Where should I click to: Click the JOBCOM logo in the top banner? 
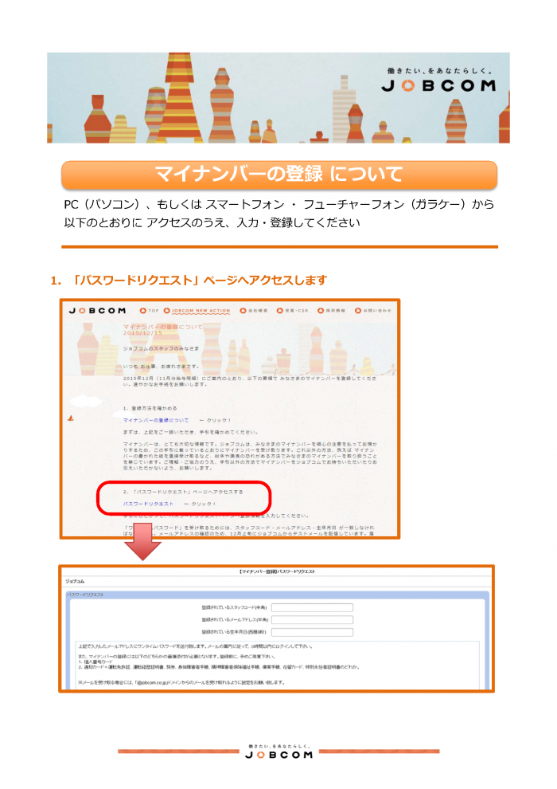click(438, 86)
